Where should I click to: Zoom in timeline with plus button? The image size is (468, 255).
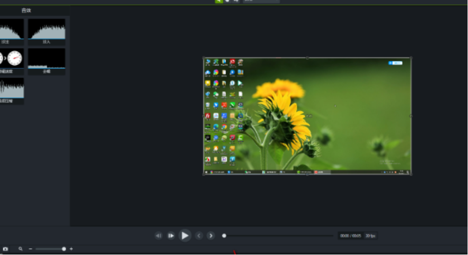tap(72, 249)
